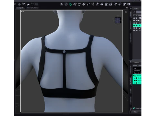Toggle selectable arrow on first Scene row
Screen dimensions: 155x116
point(137,18)
